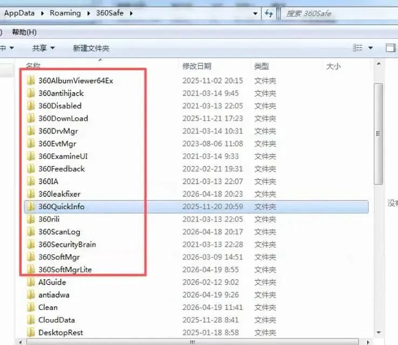Click the date 2023-08-06 11:08
The height and width of the screenshot is (345, 398).
point(212,143)
